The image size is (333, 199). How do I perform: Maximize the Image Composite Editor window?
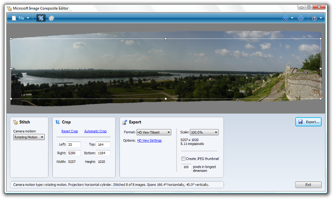pos(309,7)
